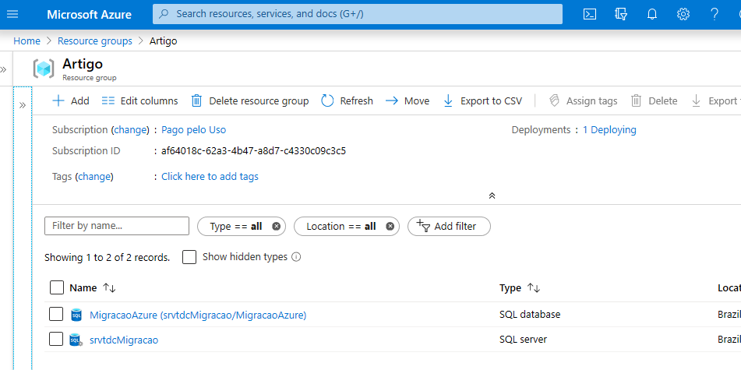
Task: Click Refresh in the resource group toolbar
Action: (348, 100)
